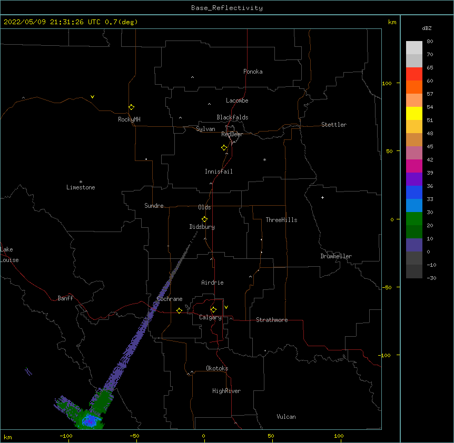Click the Blackfalds town label
Screen dimensions: 454x443
[232, 117]
